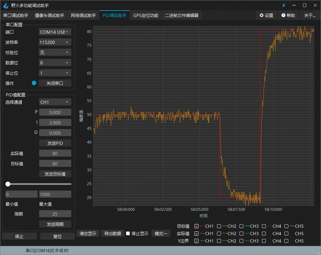Click the I value field showing 2.800
Viewport: 321px width, 255px height.
tap(55, 122)
